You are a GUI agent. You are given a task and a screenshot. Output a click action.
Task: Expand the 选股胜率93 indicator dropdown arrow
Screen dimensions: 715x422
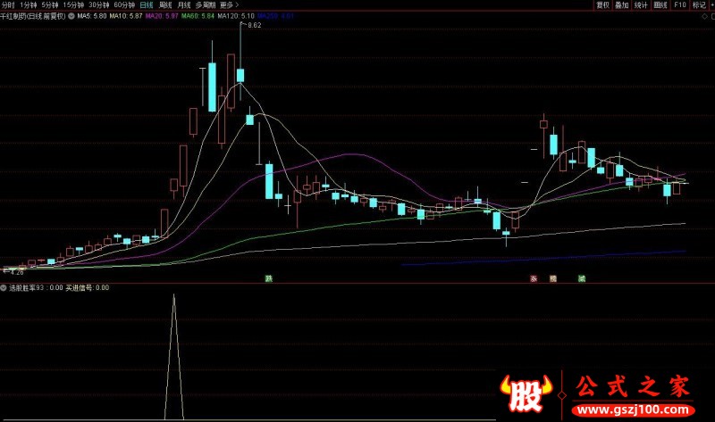[4, 287]
